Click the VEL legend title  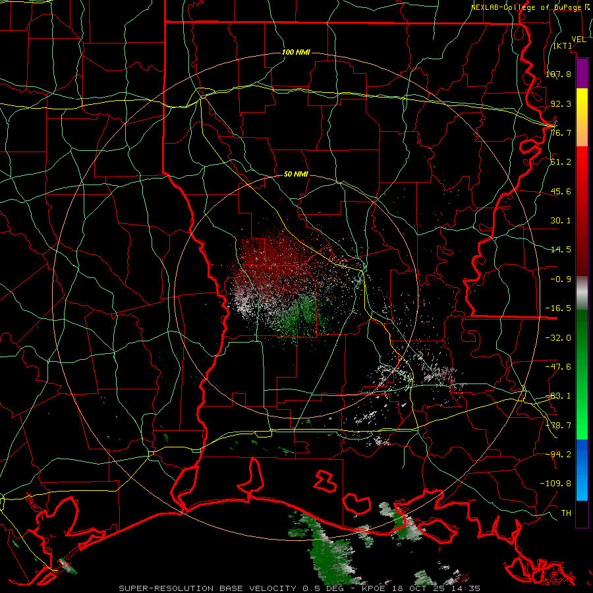pyautogui.click(x=579, y=40)
